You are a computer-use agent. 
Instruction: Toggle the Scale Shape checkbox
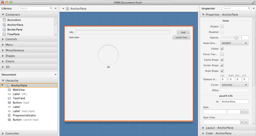pyautogui.click(x=222, y=71)
